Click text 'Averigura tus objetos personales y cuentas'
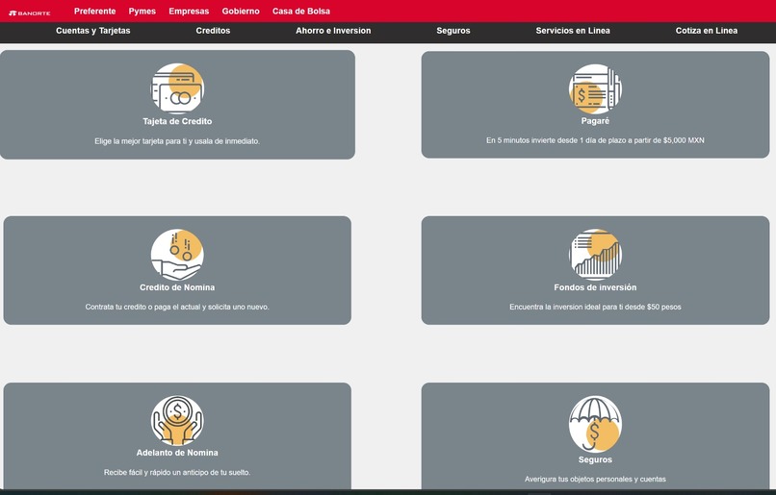Viewport: 776px width, 495px height. (x=595, y=480)
